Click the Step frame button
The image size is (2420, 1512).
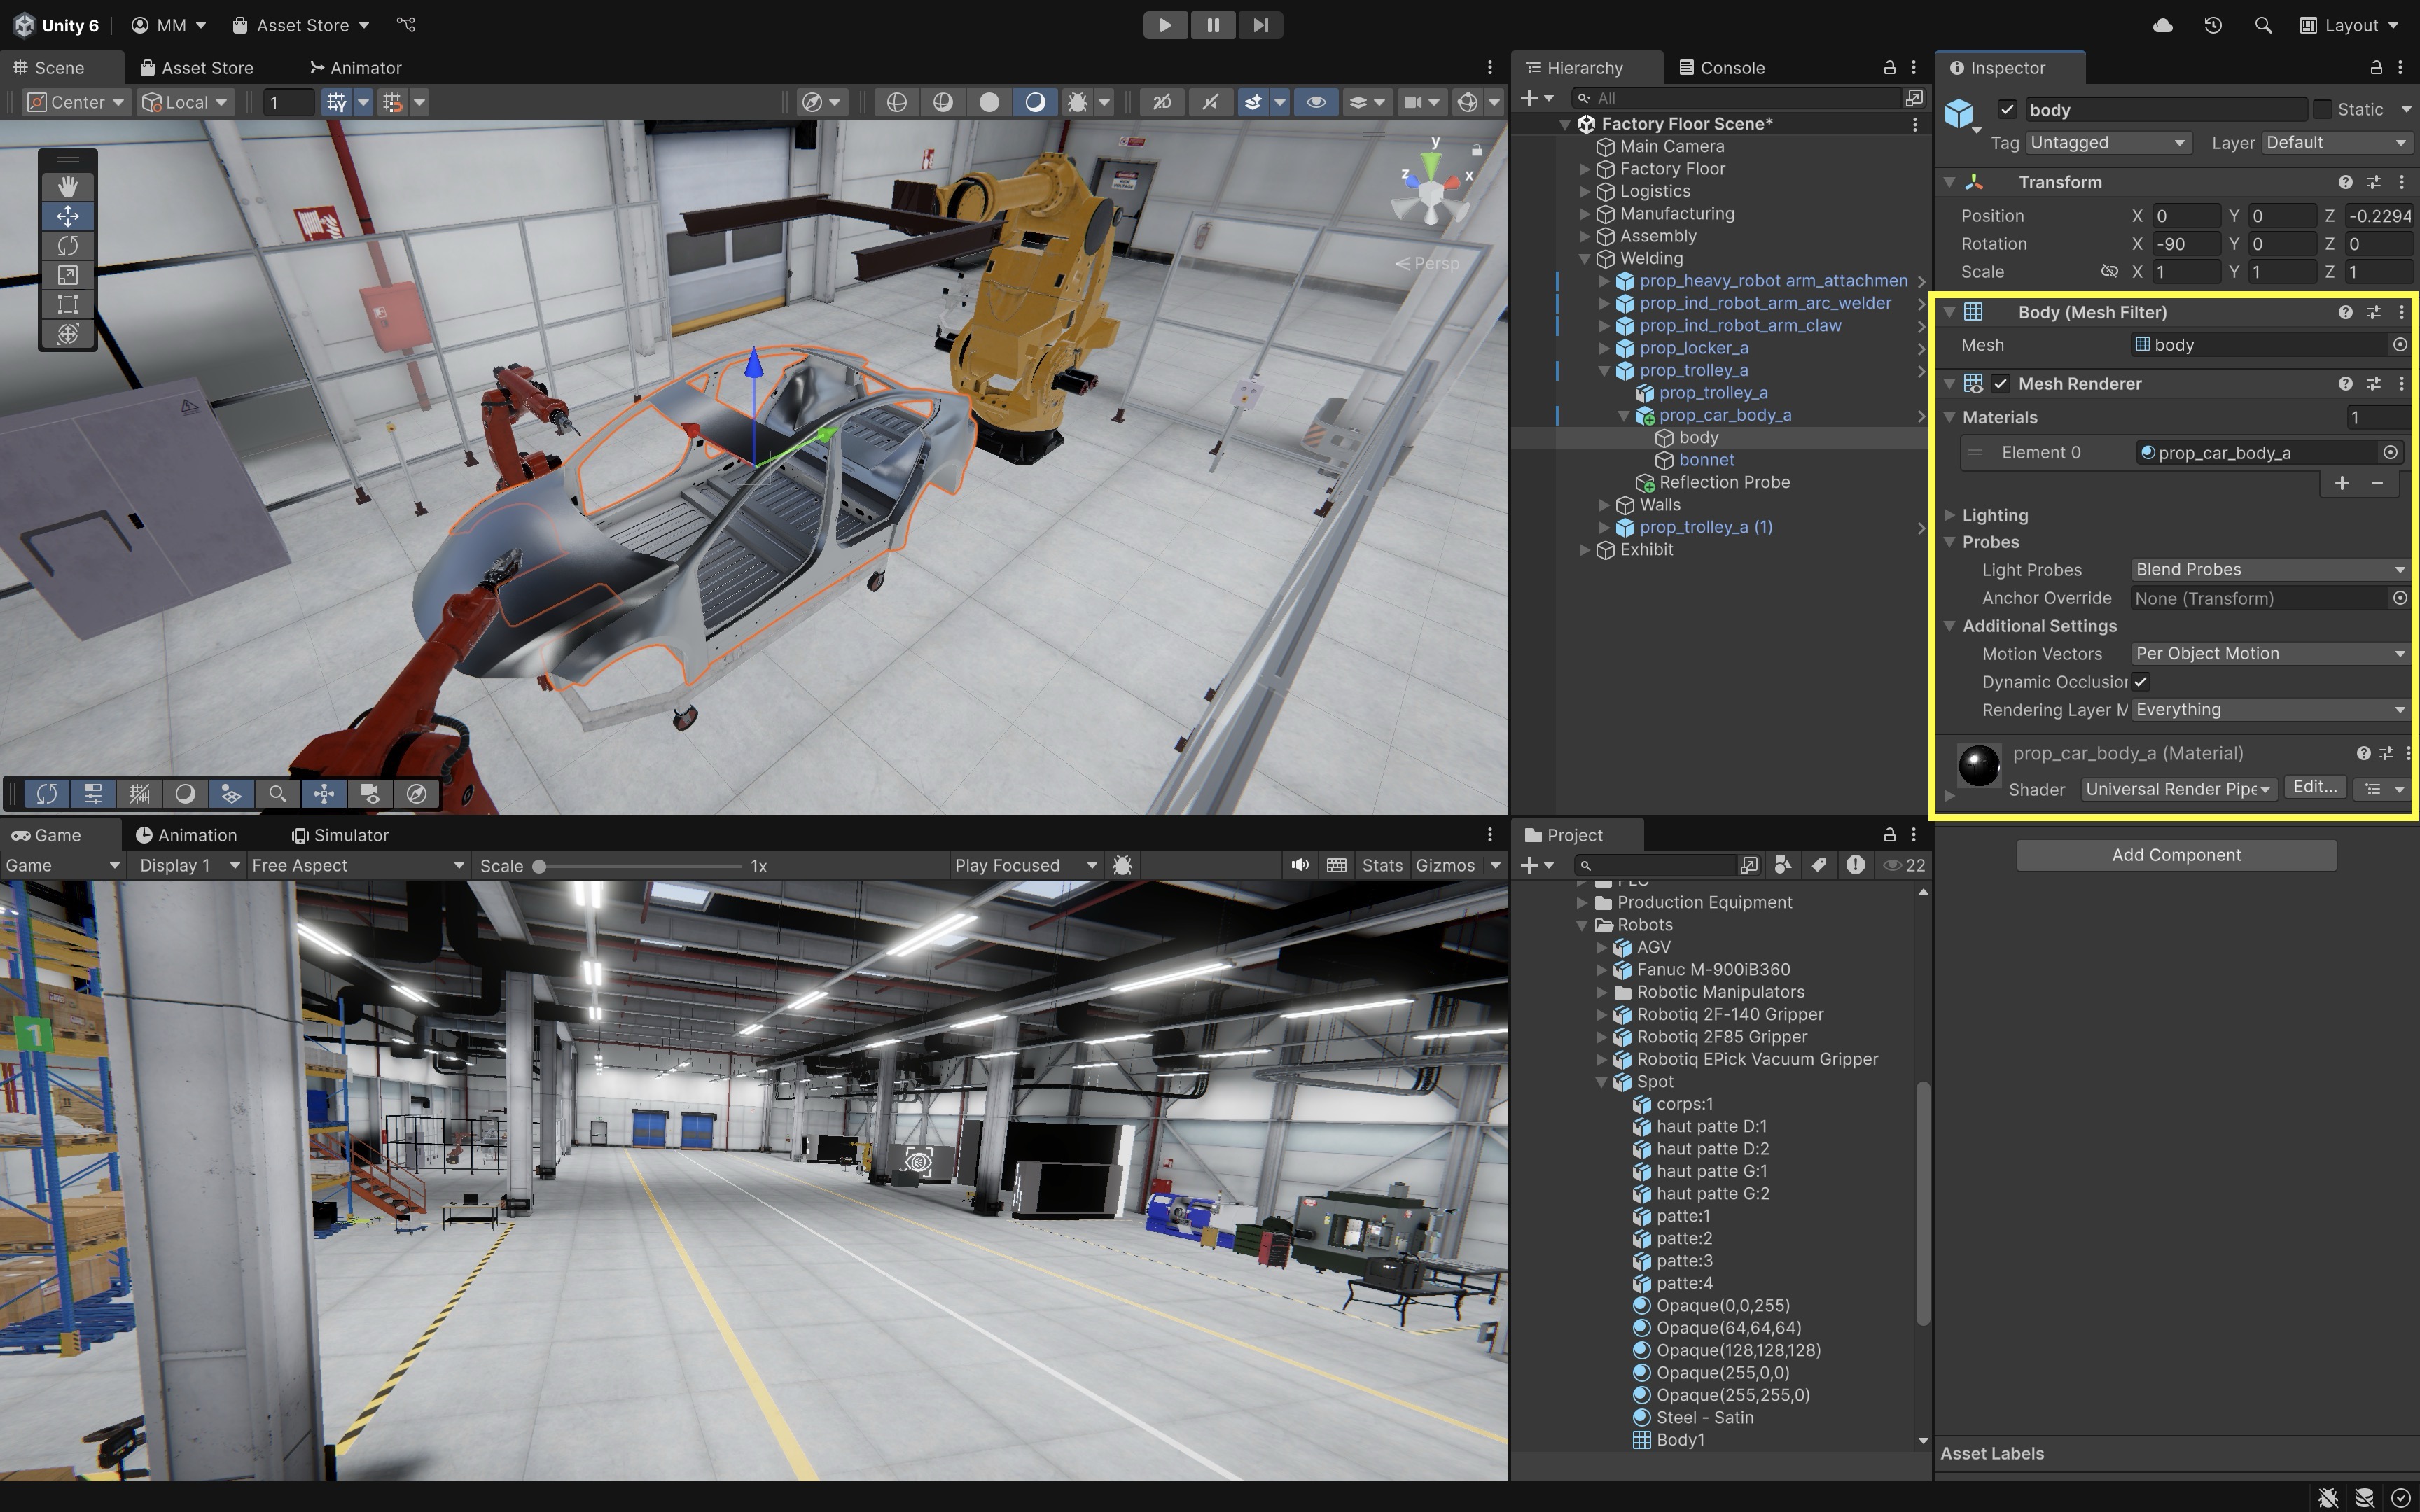(1260, 25)
